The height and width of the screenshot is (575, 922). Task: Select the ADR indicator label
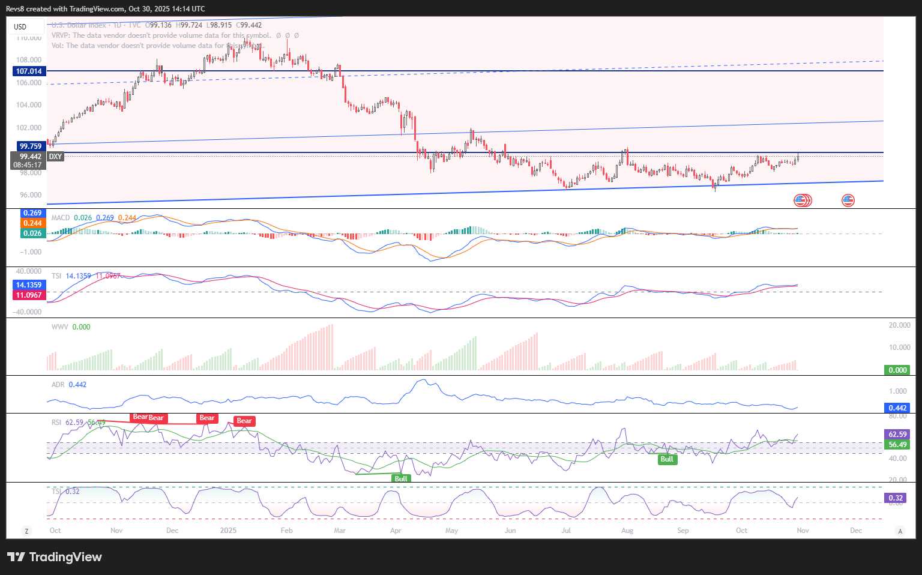58,385
